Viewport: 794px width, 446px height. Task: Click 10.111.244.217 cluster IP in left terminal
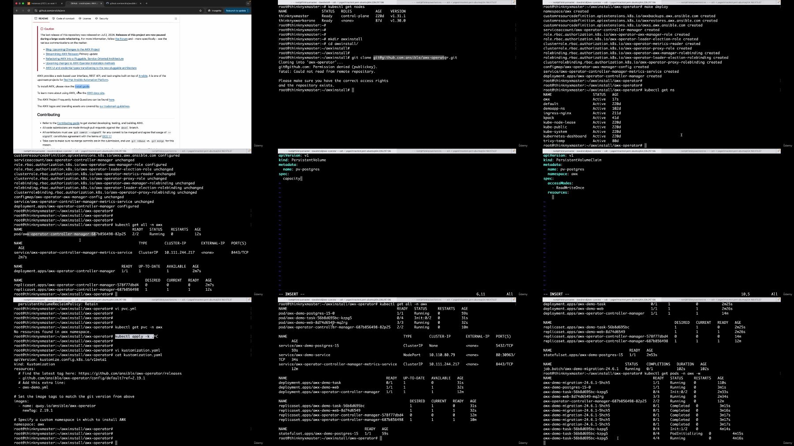180,252
